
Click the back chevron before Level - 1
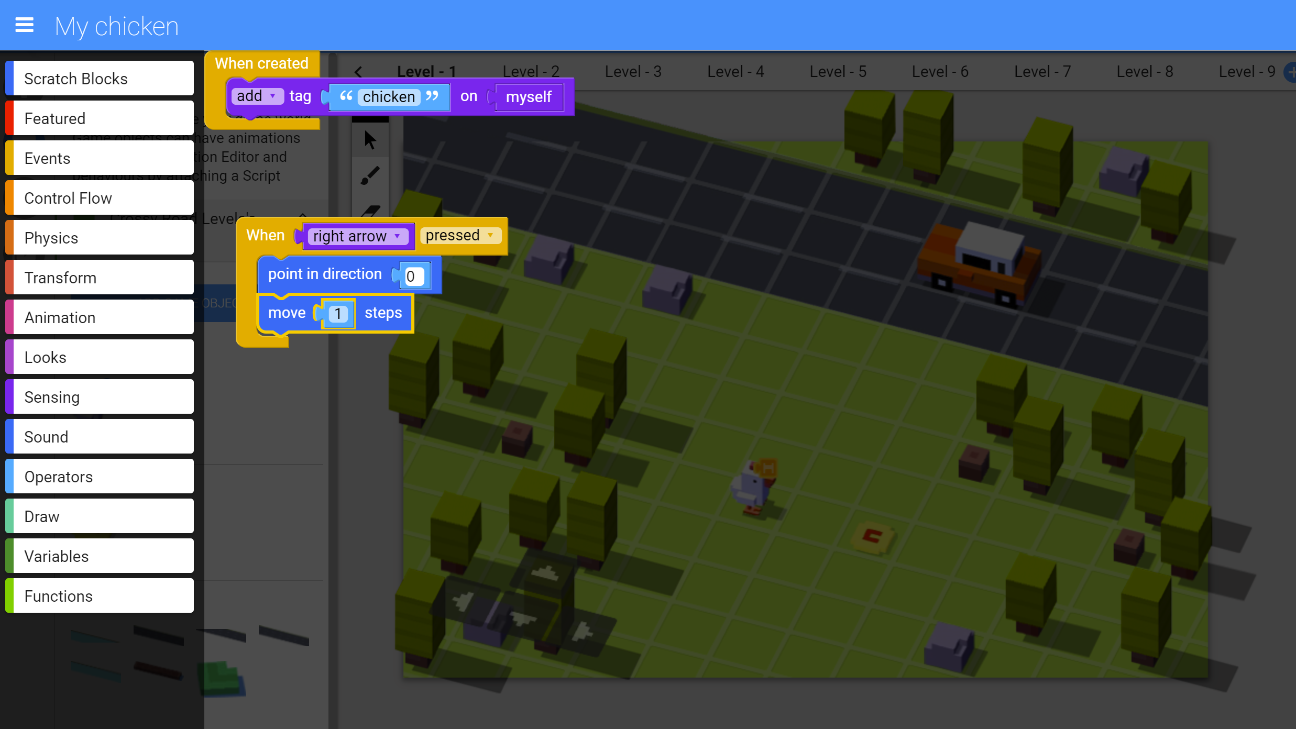[358, 72]
